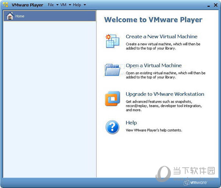Close the VMware Player window
The width and height of the screenshot is (221, 188).
pos(215,5)
